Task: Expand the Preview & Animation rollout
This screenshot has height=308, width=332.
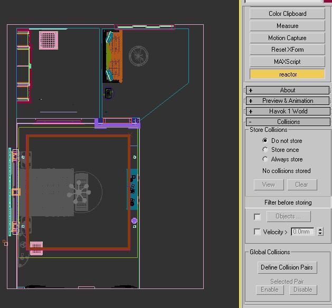Action: [x=287, y=101]
